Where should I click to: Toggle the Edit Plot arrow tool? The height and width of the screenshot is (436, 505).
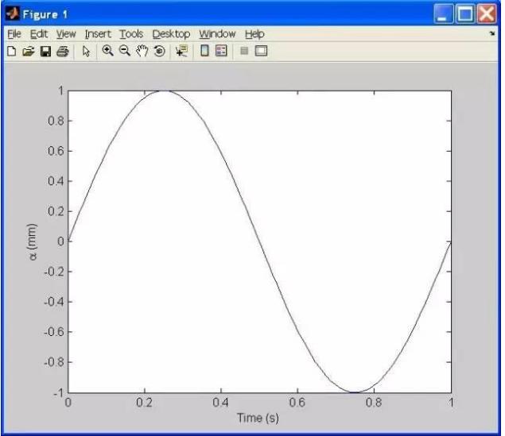click(x=87, y=50)
